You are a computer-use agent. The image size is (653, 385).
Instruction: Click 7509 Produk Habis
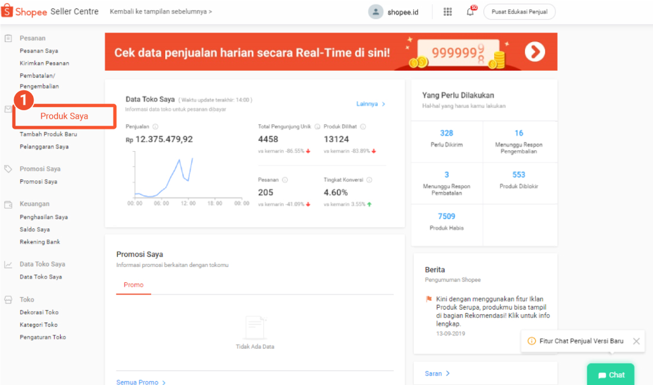coord(446,221)
